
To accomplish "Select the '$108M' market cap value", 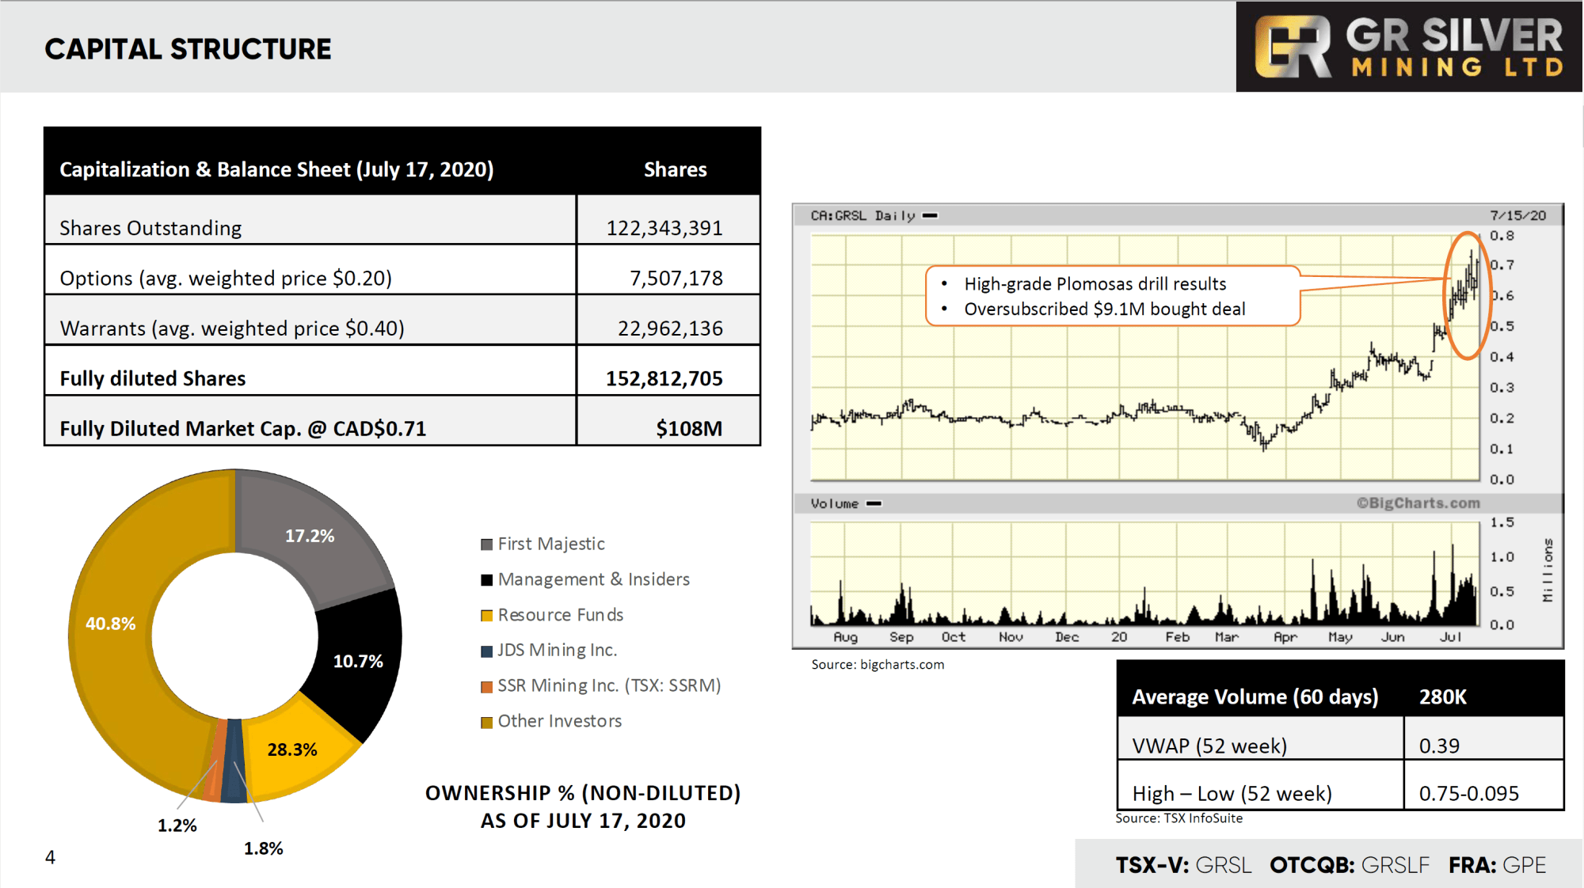I will click(689, 429).
